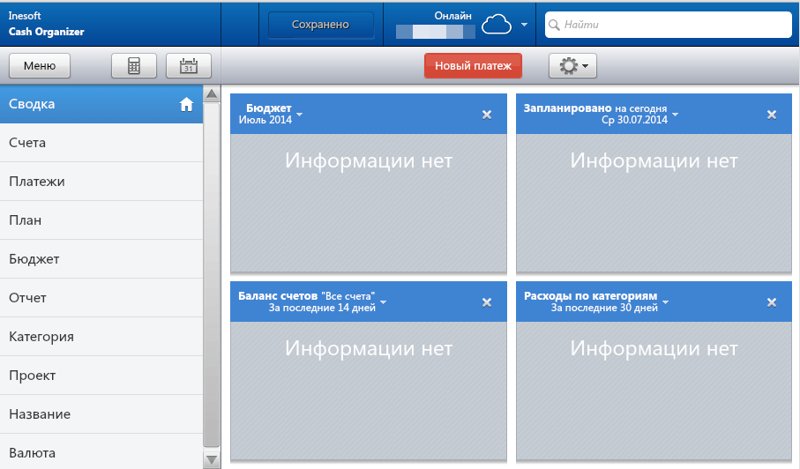
Task: Close the Расходы по категориям widget
Action: [772, 302]
